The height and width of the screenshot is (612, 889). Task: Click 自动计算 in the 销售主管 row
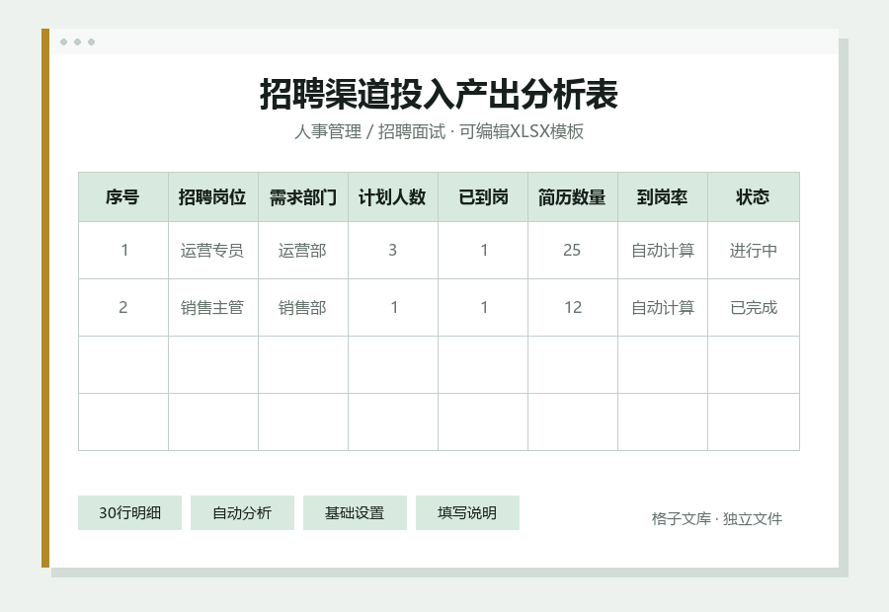[663, 307]
